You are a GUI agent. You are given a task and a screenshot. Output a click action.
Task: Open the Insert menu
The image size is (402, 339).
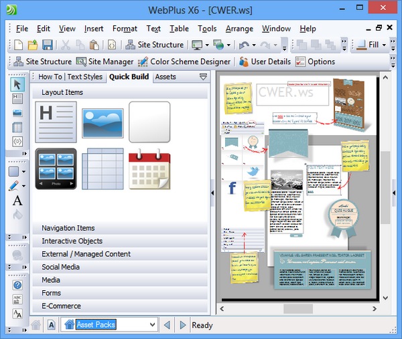click(x=94, y=29)
